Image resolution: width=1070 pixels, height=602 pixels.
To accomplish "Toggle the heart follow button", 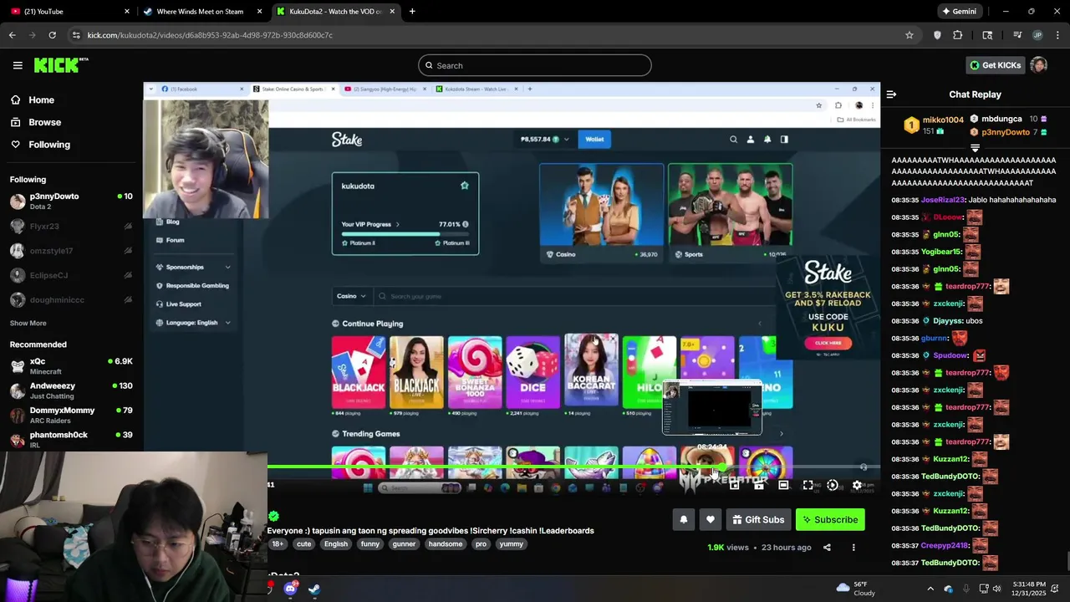I will click(x=711, y=520).
